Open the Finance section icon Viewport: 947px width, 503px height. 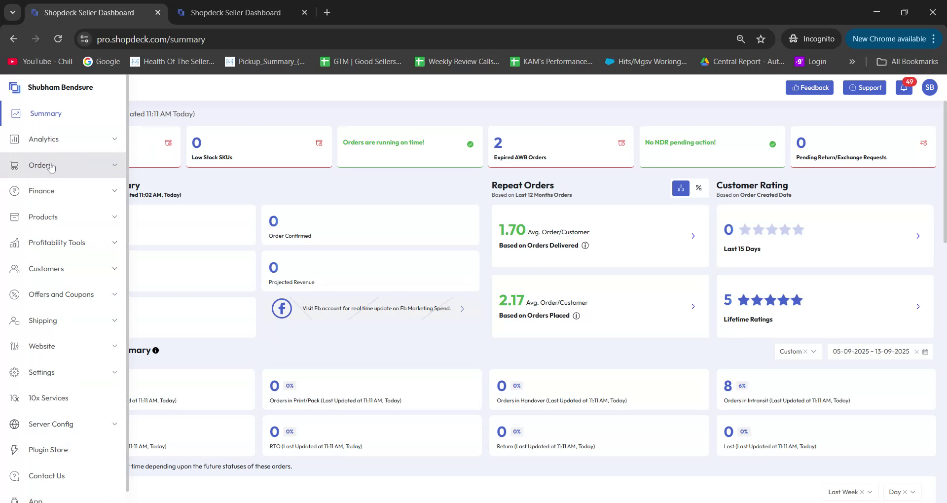pos(14,191)
